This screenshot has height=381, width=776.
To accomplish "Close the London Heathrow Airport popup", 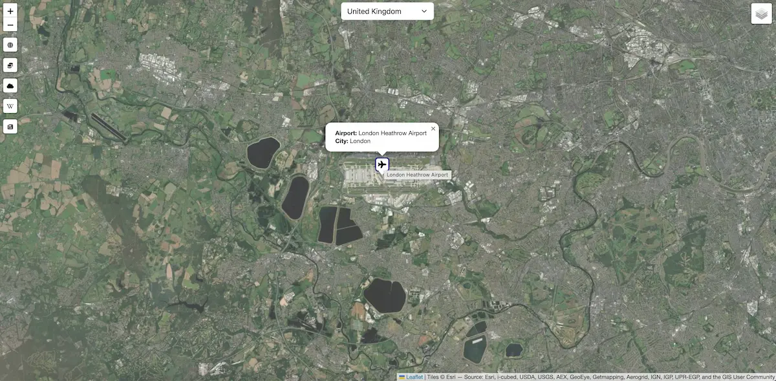I will coord(433,129).
